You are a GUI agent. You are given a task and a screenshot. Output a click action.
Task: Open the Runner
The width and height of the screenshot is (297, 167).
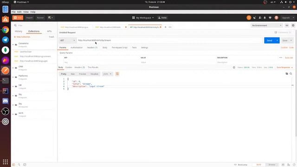pyautogui.click(x=40, y=18)
